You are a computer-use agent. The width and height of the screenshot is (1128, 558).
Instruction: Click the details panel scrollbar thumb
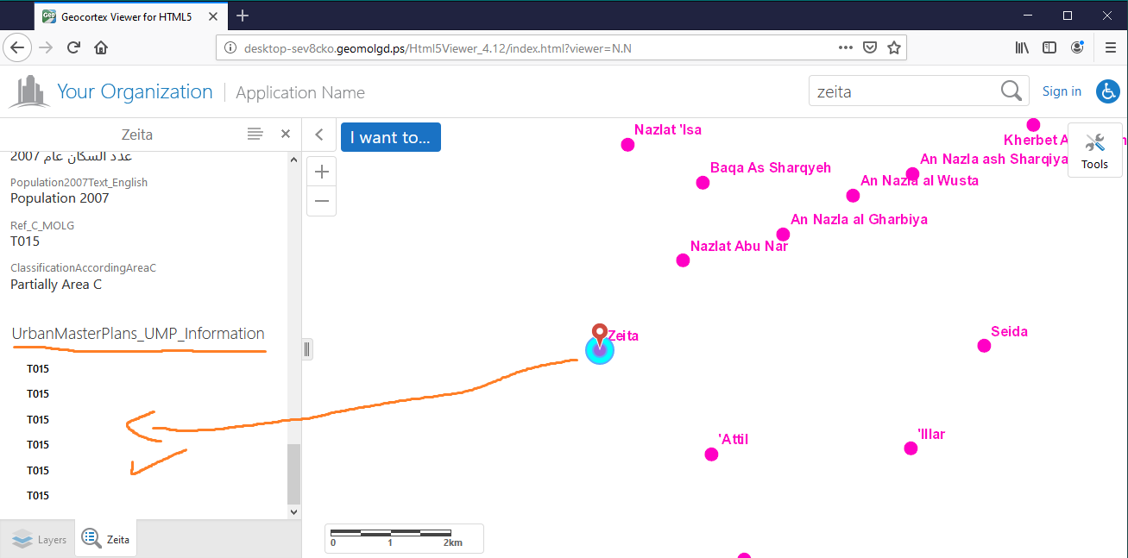click(293, 473)
